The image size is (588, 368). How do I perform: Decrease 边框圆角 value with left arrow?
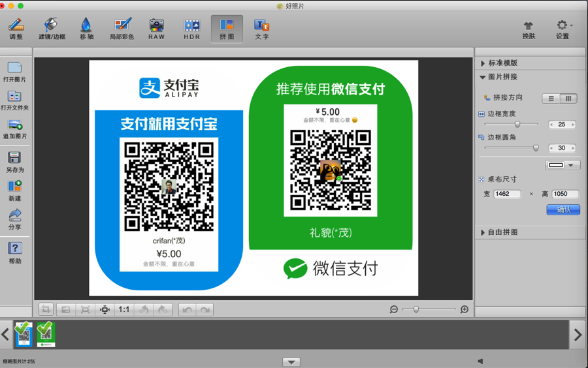coord(551,148)
